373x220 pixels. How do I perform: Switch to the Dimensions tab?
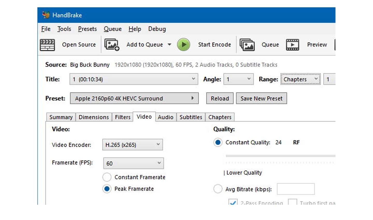coord(94,117)
